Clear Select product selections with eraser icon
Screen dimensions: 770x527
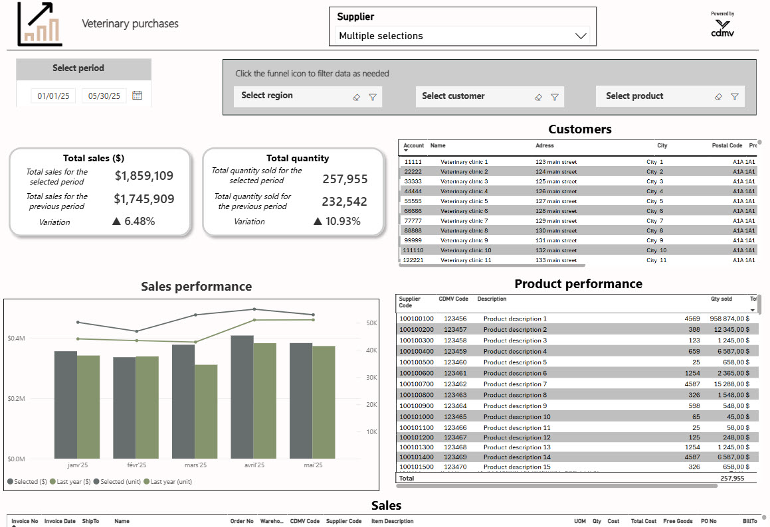pyautogui.click(x=718, y=96)
